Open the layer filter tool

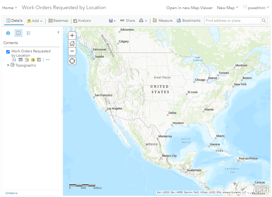click(33, 60)
